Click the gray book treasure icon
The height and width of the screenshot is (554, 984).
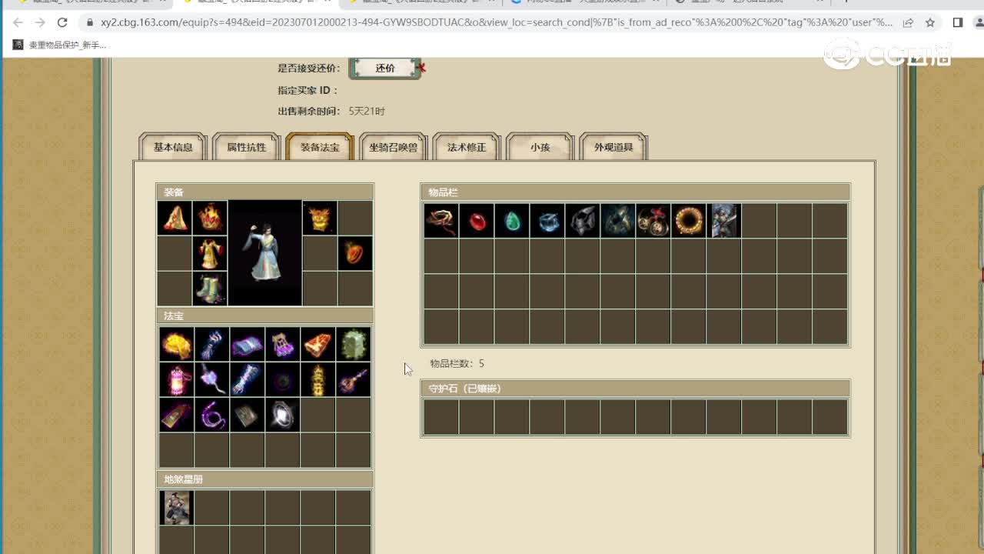click(247, 415)
